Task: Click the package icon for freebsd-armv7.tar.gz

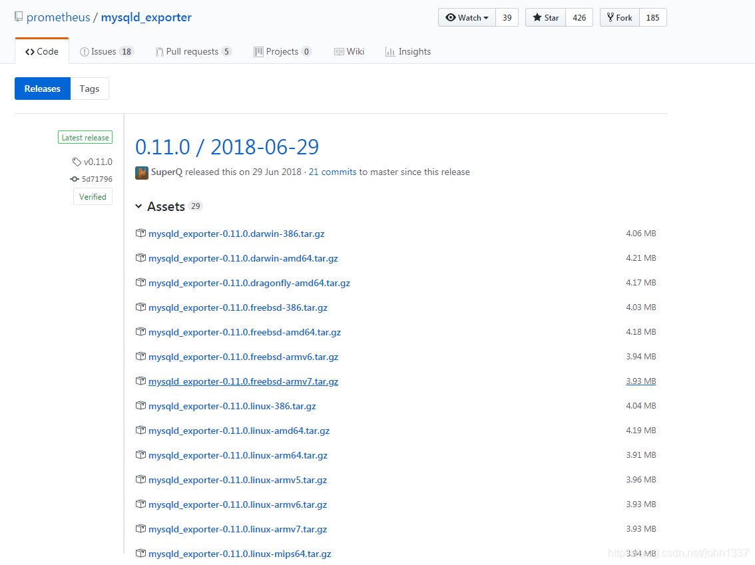Action: point(140,381)
